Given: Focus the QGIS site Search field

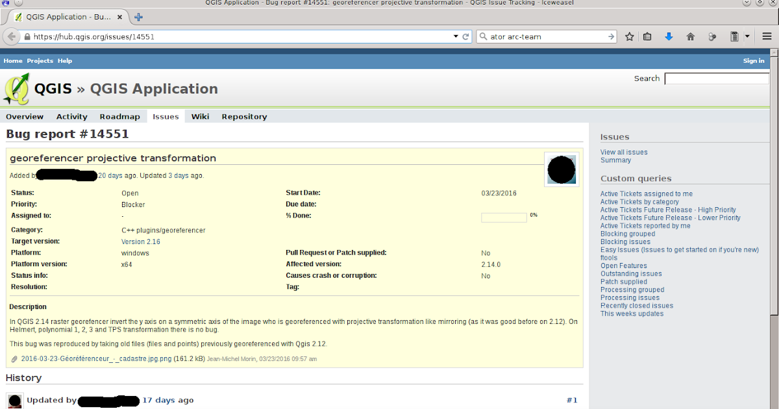Looking at the screenshot, I should click(x=717, y=79).
